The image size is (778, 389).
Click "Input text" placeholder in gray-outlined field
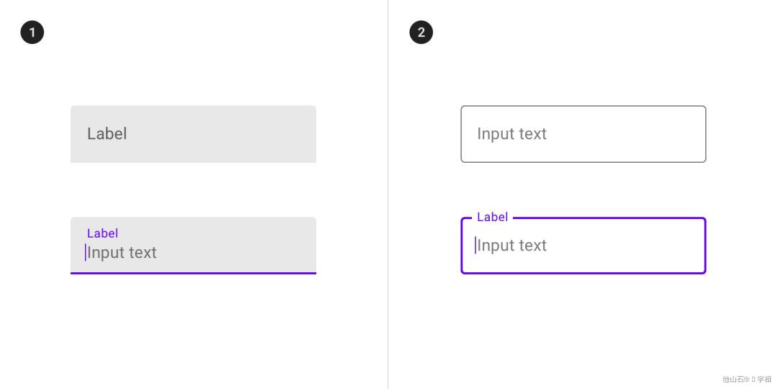[511, 134]
